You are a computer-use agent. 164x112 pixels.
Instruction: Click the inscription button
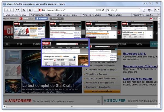pyautogui.click(x=57, y=19)
